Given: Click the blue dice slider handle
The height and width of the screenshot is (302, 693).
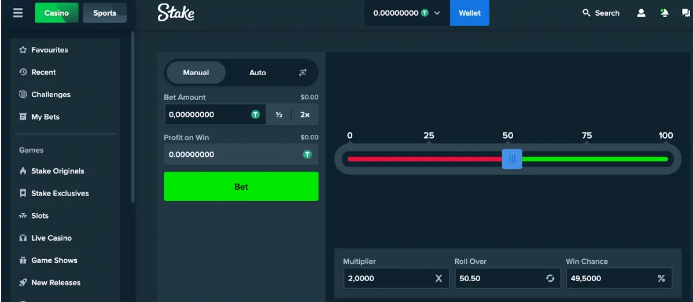Looking at the screenshot, I should 512,159.
